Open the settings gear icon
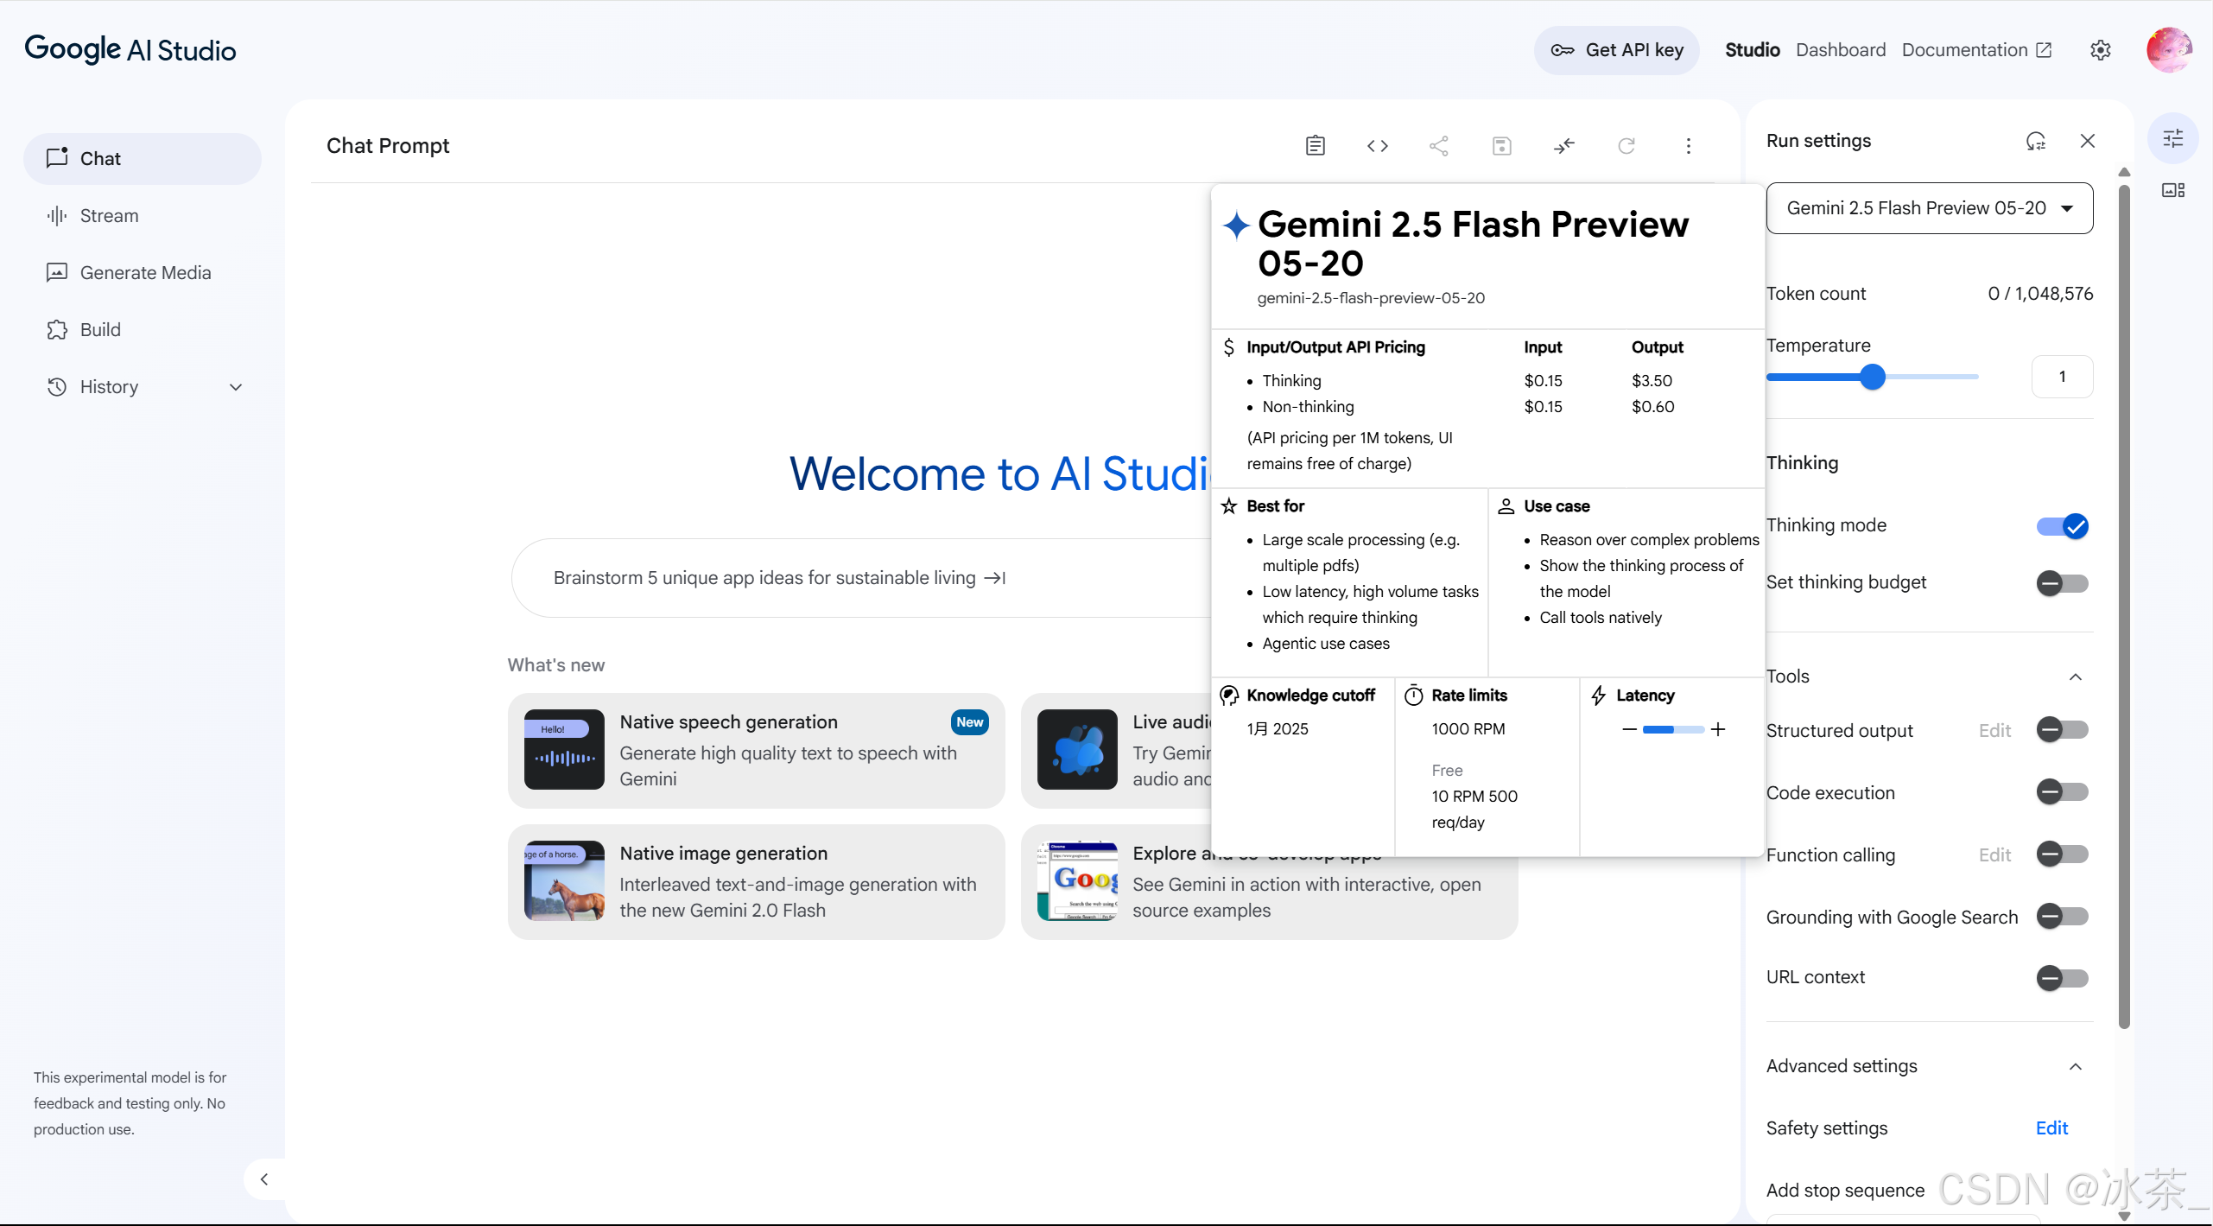 coord(2101,50)
